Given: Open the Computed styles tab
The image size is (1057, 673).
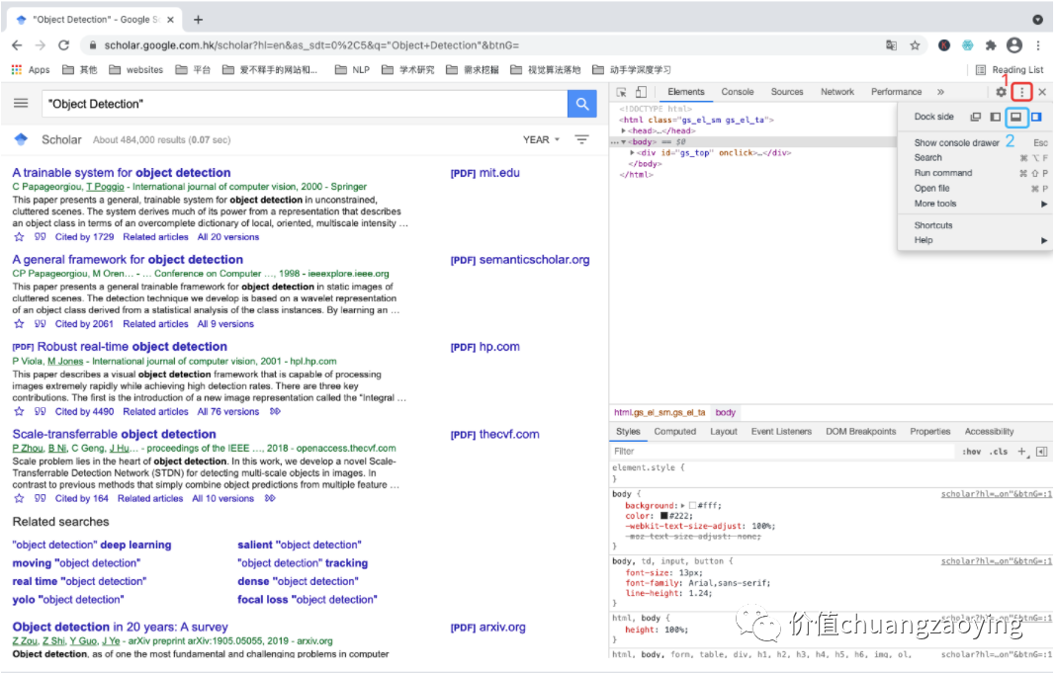Looking at the screenshot, I should [x=674, y=432].
